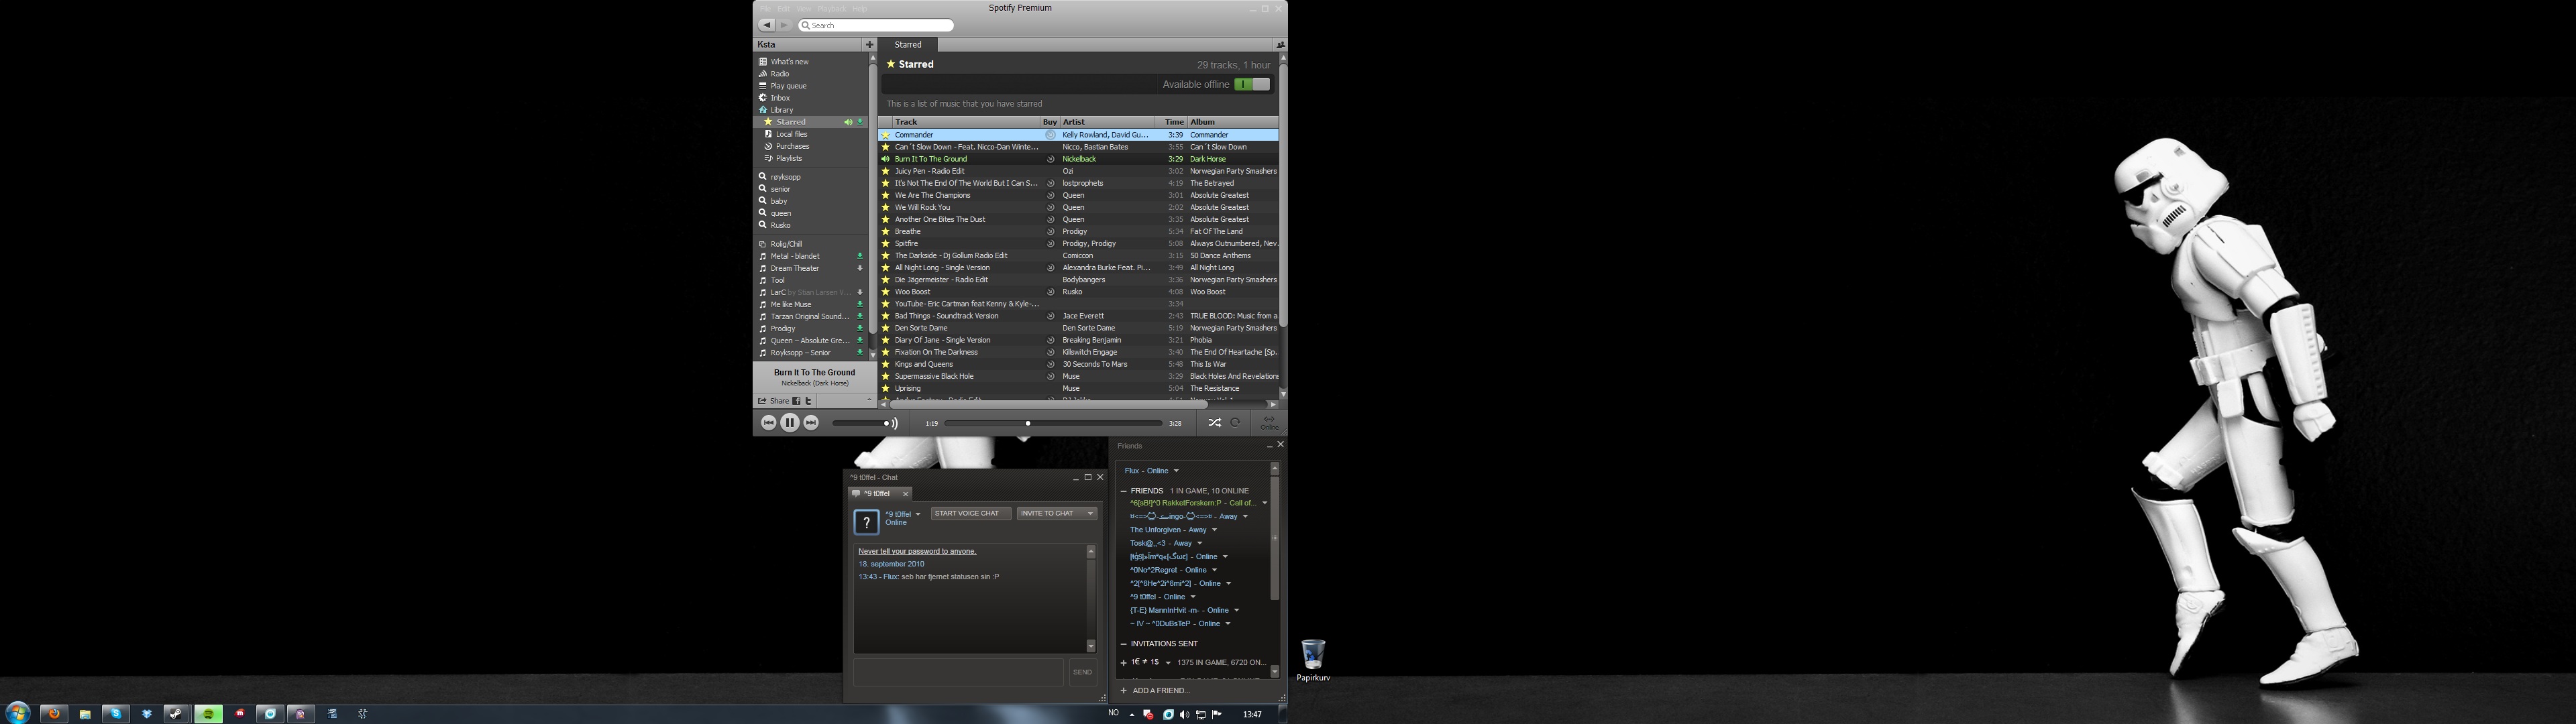The image size is (2576, 724).
Task: Open Library in the sidebar
Action: [781, 110]
